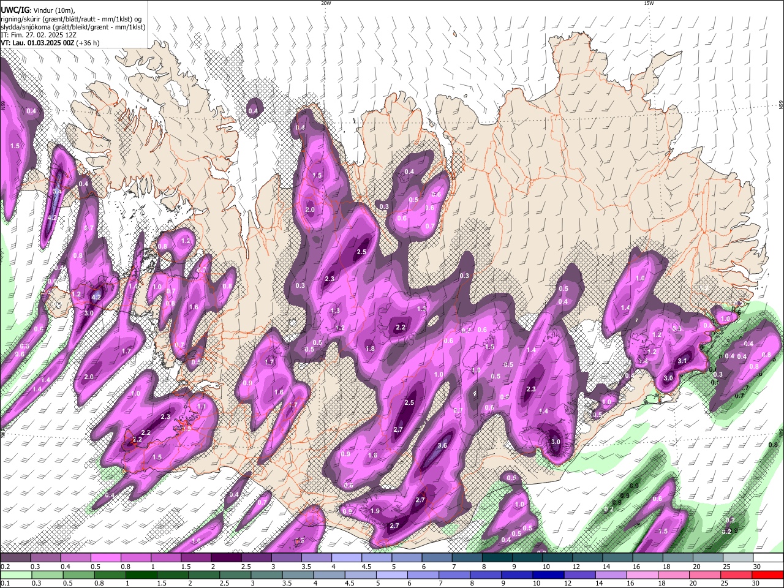The height and width of the screenshot is (588, 784).
Task: Click the white swatch ending the upper legend row
Action: pos(769,558)
